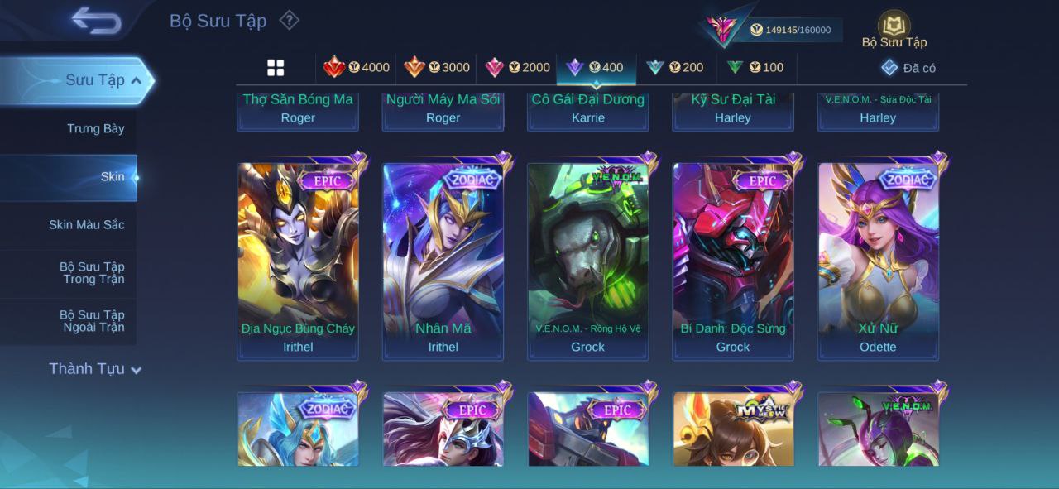1059x489 pixels.
Task: Filter by the green 100 tier gem
Action: pyautogui.click(x=755, y=68)
